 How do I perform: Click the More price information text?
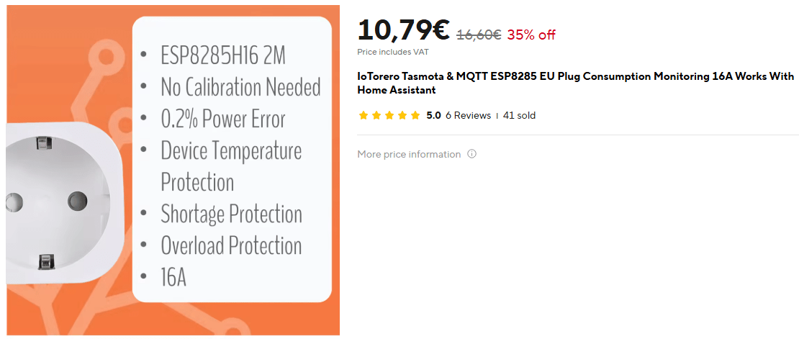click(409, 154)
